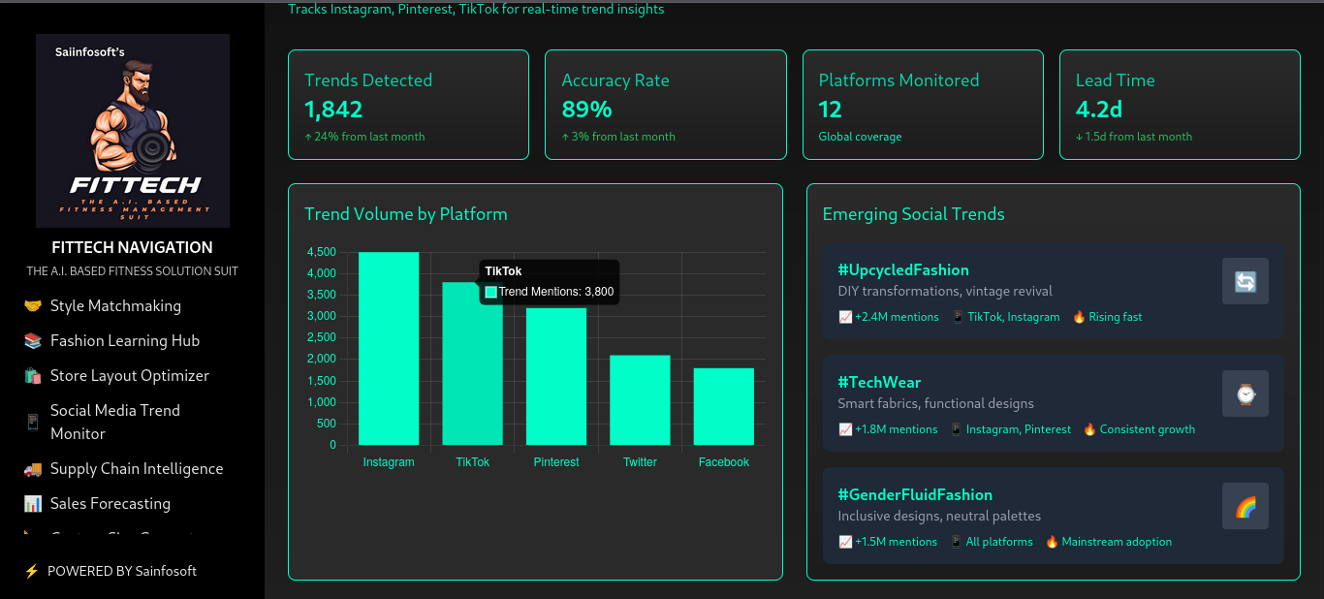This screenshot has width=1324, height=599.
Task: Click the FitTech logo image
Action: coord(133,131)
